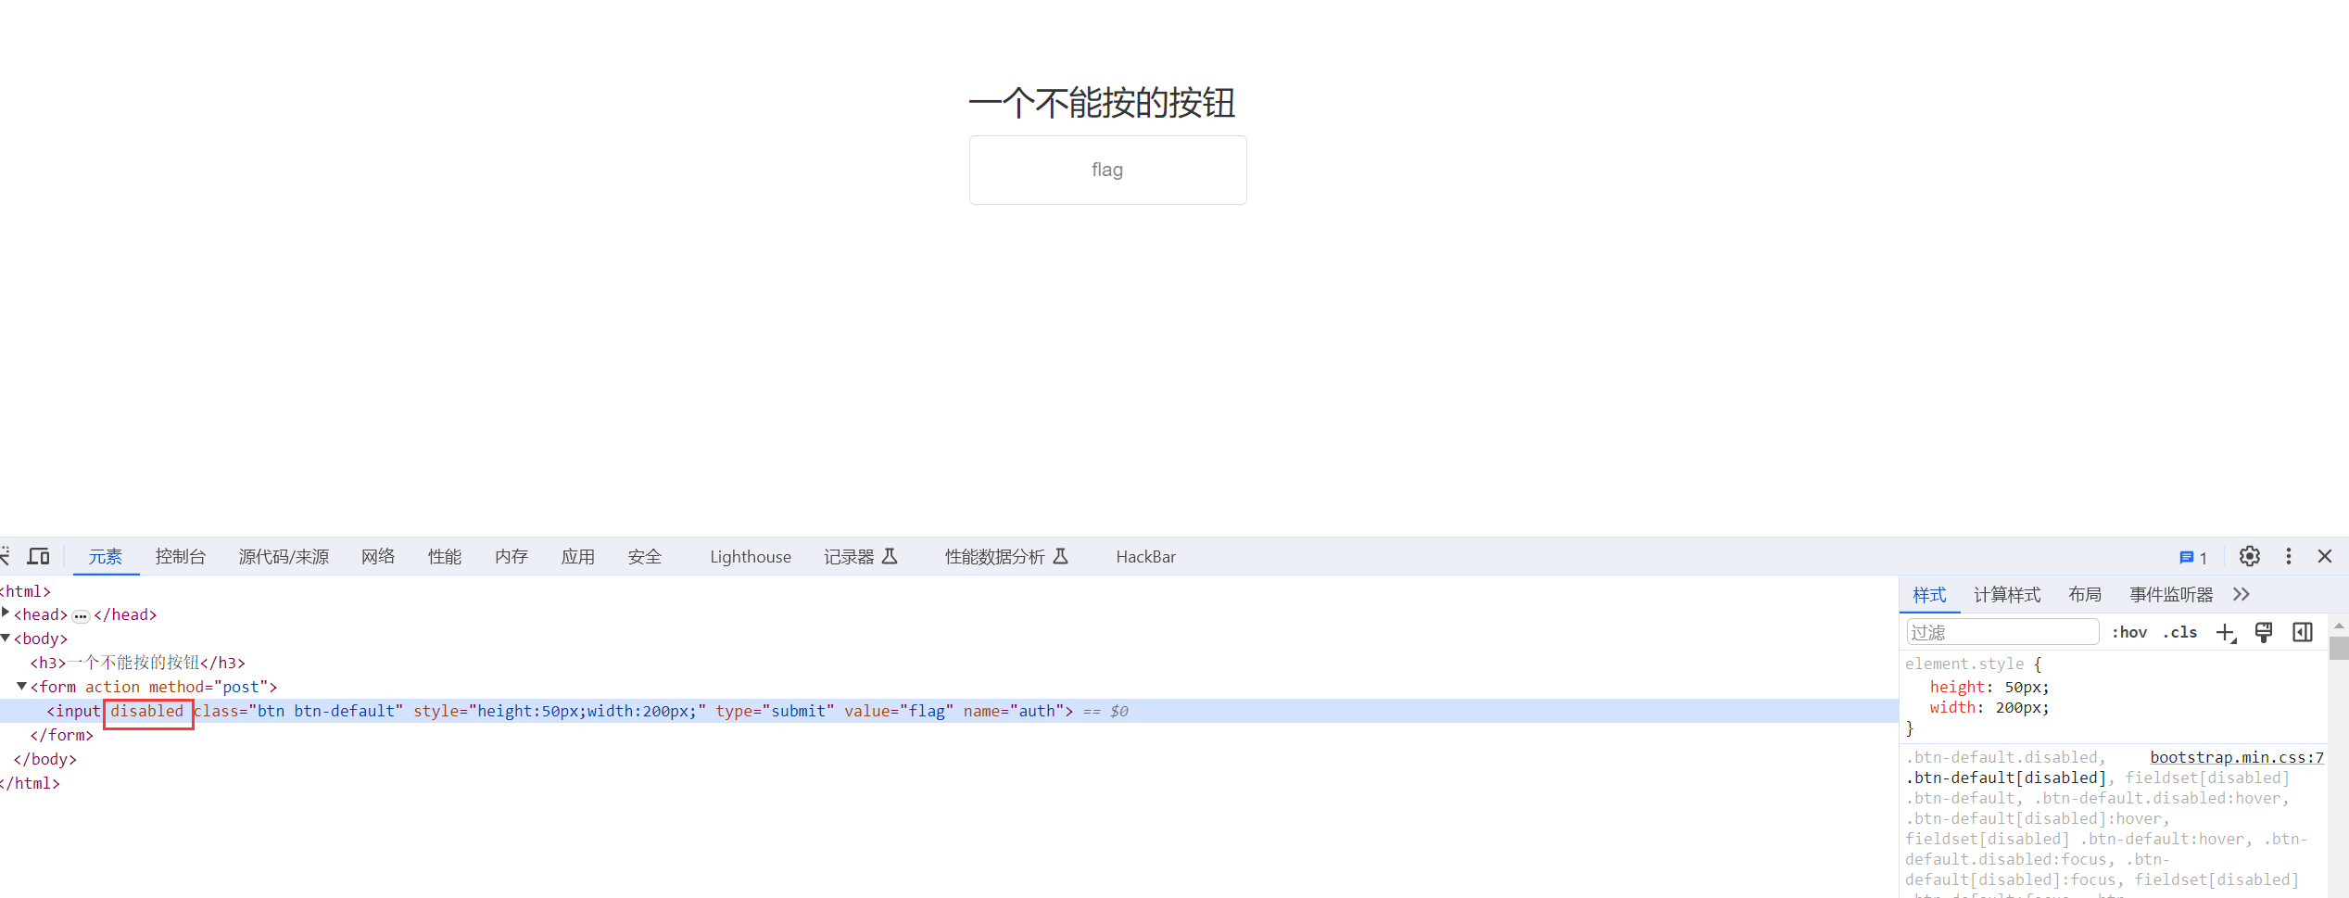Open the more DevTools options menu
2349x898 pixels.
tap(2288, 556)
